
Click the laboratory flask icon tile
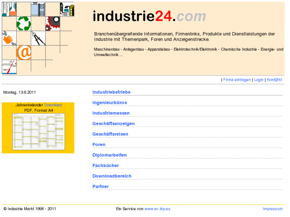[x=9, y=9]
